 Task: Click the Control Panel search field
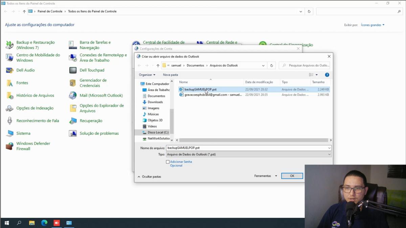tap(359, 11)
